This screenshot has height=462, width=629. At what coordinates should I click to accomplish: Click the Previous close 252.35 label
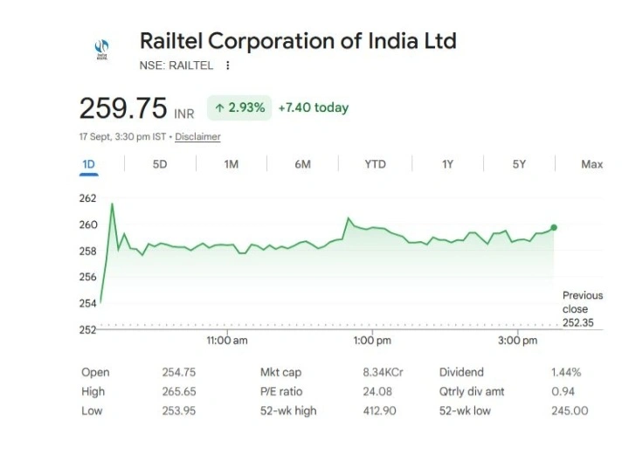583,309
